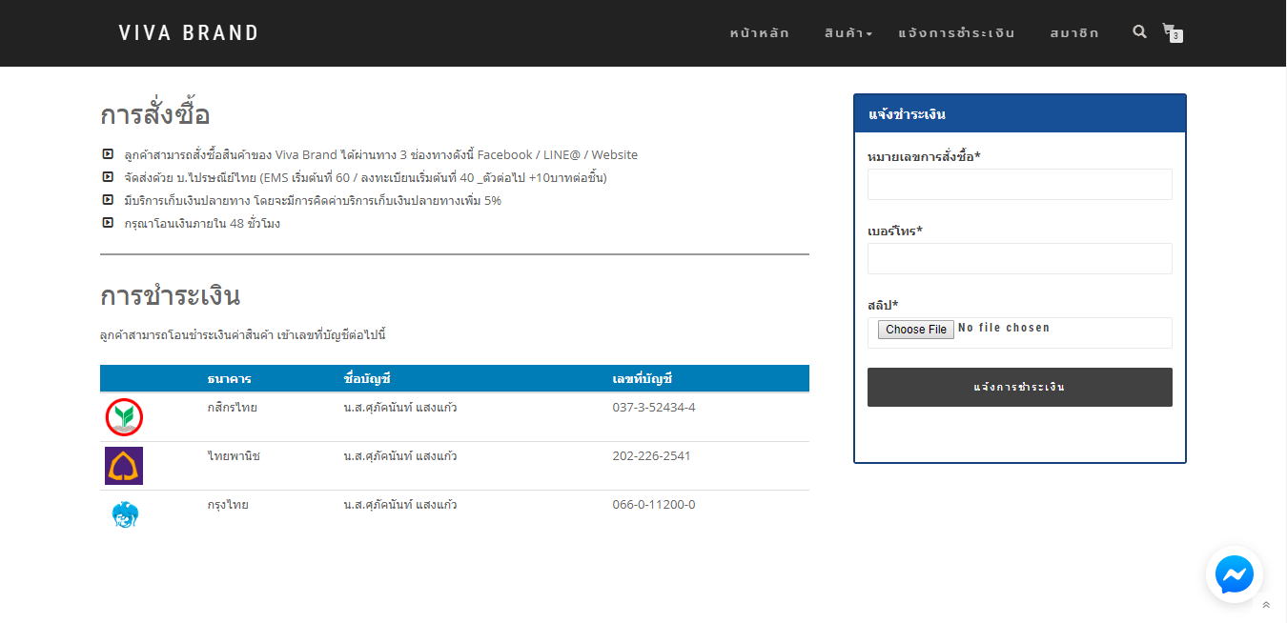This screenshot has width=1287, height=623.
Task: Open แจ้งการชำระเงิน in navigation bar
Action: pyautogui.click(x=956, y=32)
